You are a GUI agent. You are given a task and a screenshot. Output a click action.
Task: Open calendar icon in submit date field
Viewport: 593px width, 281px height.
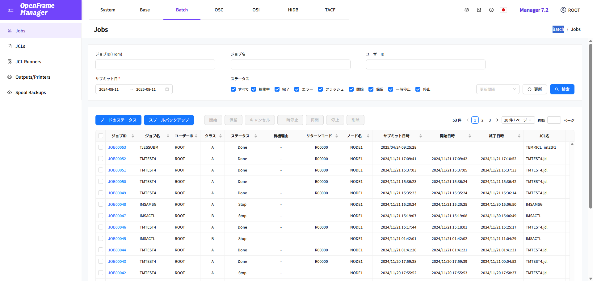(x=167, y=89)
